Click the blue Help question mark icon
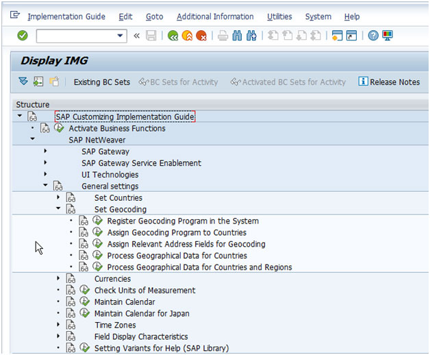Viewport: 430px width, 355px height. 373,36
